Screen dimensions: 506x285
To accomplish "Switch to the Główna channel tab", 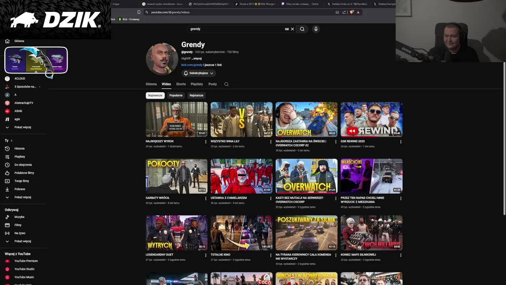I will pos(151,84).
